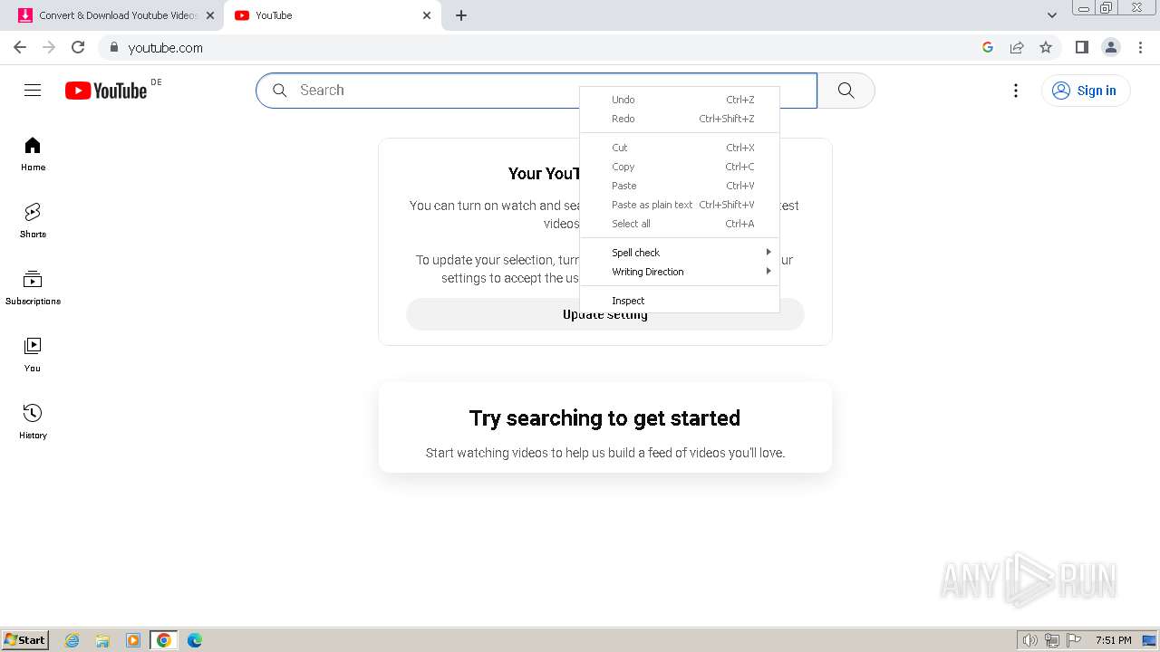Open the tab search dropdown
The width and height of the screenshot is (1160, 652).
coord(1052,15)
